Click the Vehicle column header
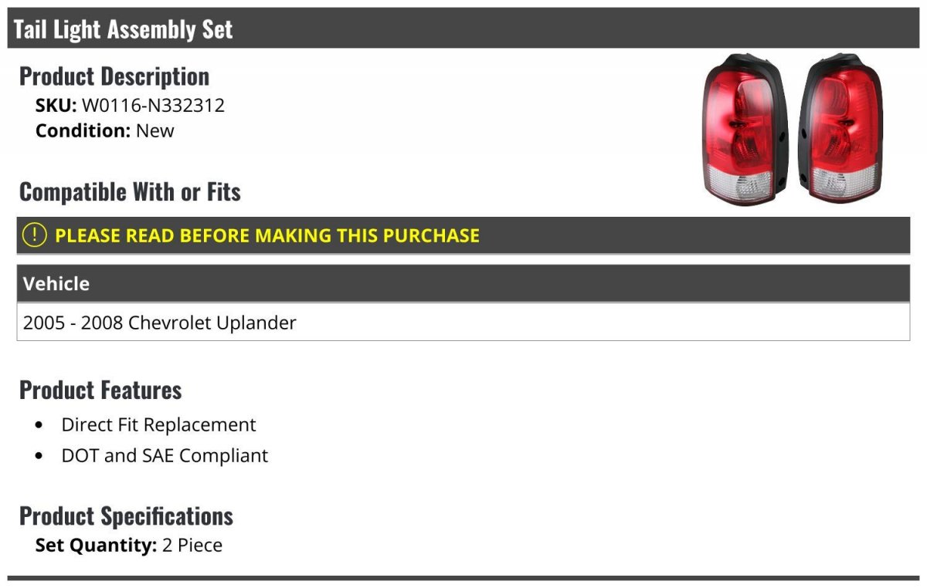This screenshot has height=588, width=927. coord(56,283)
